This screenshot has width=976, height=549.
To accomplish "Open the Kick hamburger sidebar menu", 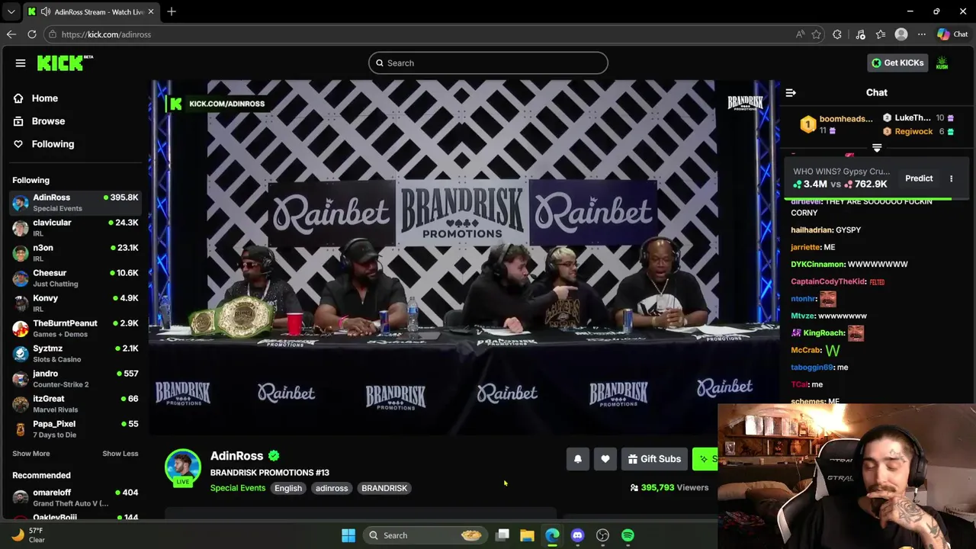I will tap(21, 63).
